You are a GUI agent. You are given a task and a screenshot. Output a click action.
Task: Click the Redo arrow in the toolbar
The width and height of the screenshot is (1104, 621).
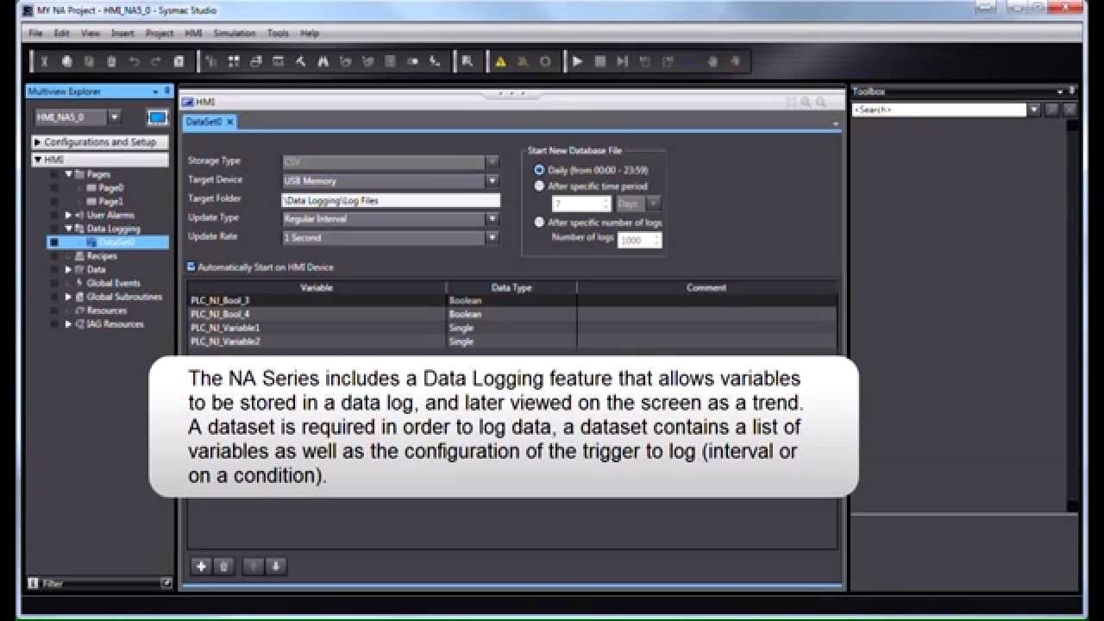pyautogui.click(x=156, y=62)
